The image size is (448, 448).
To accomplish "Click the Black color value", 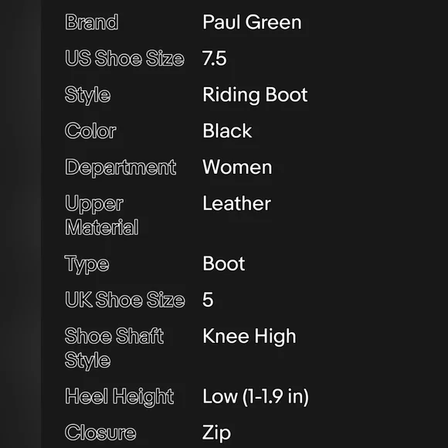I will pos(227,131).
